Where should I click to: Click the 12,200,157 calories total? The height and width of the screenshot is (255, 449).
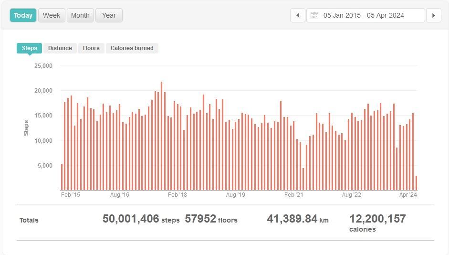(377, 219)
